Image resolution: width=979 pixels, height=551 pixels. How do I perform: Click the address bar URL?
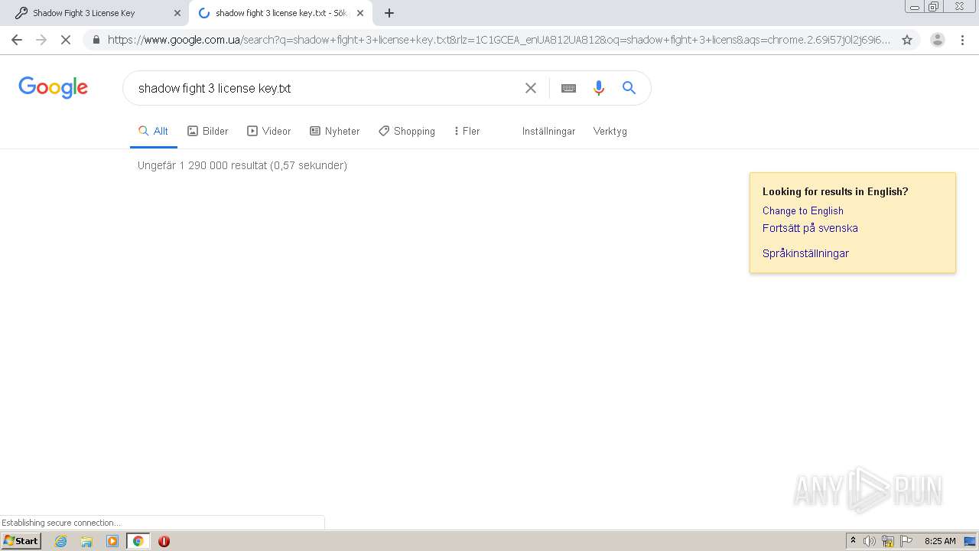pos(499,40)
